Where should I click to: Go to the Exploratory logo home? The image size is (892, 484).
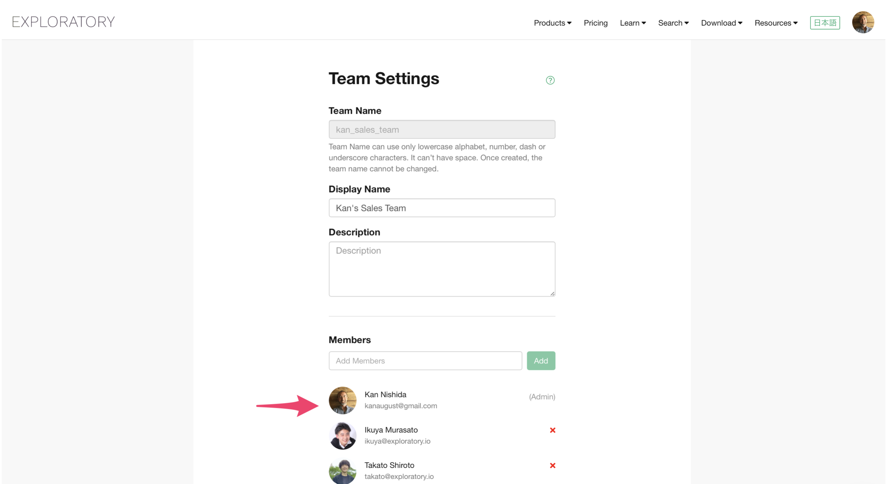pos(63,22)
